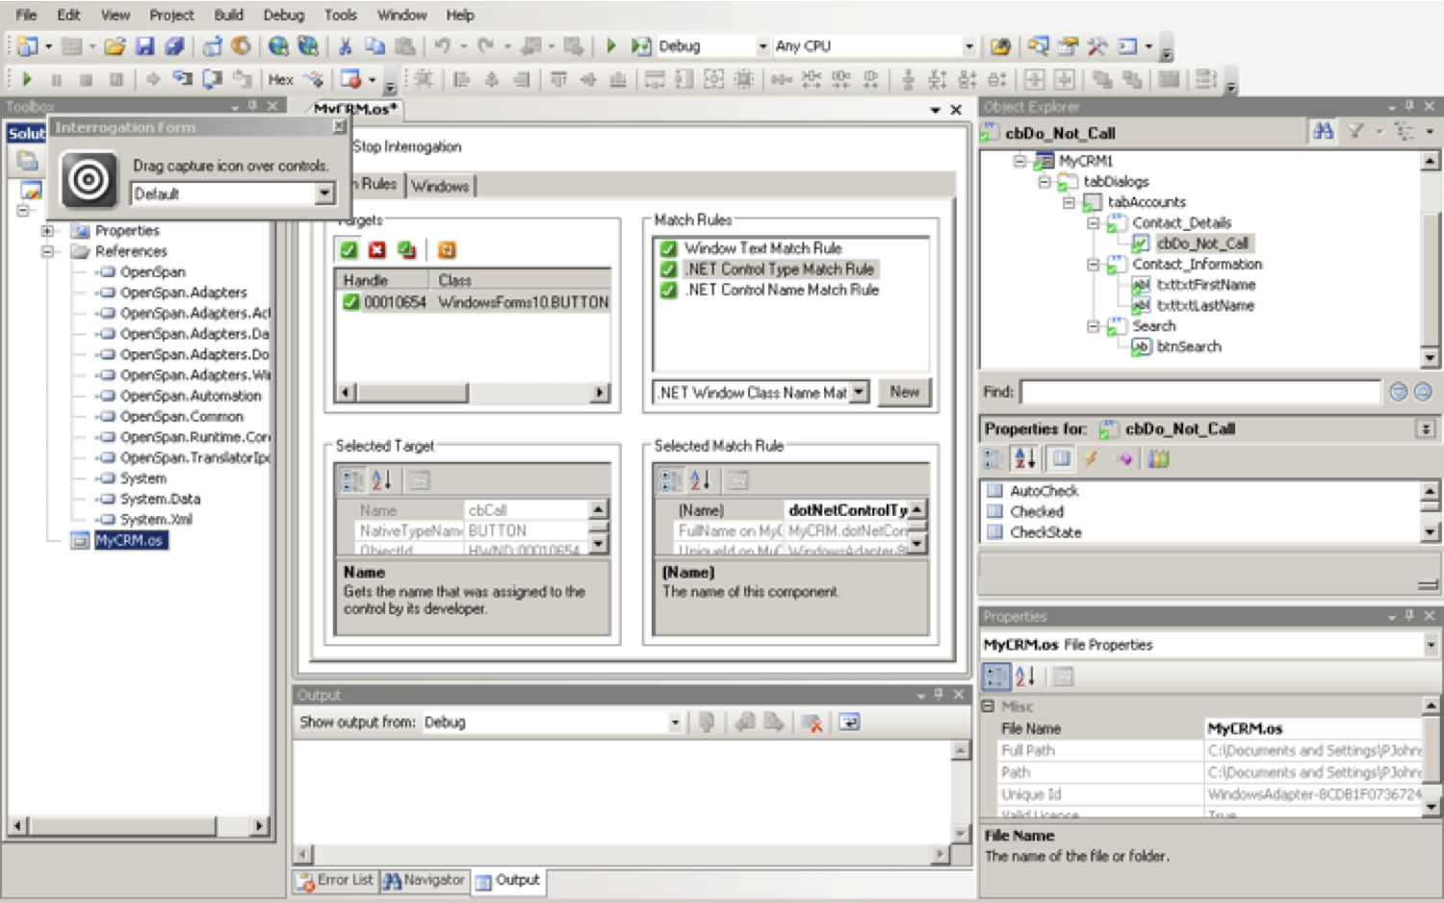Open the .NET Window Class Name Match dropdown
Screen dimensions: 1444x903
click(857, 392)
